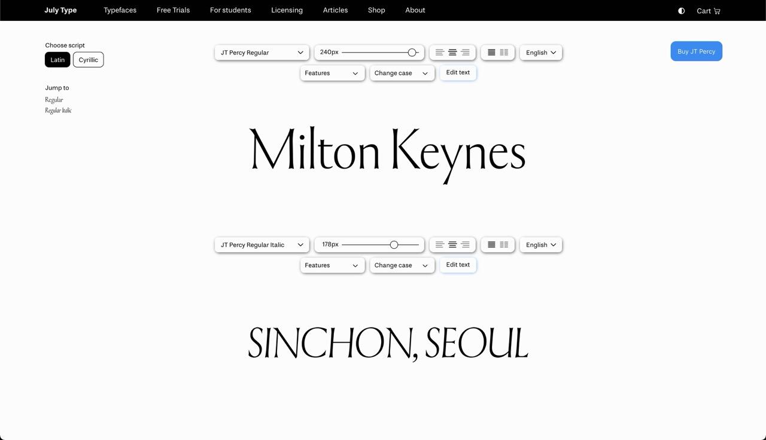
Task: Left-align the Milton Keynes sample text
Action: click(440, 53)
